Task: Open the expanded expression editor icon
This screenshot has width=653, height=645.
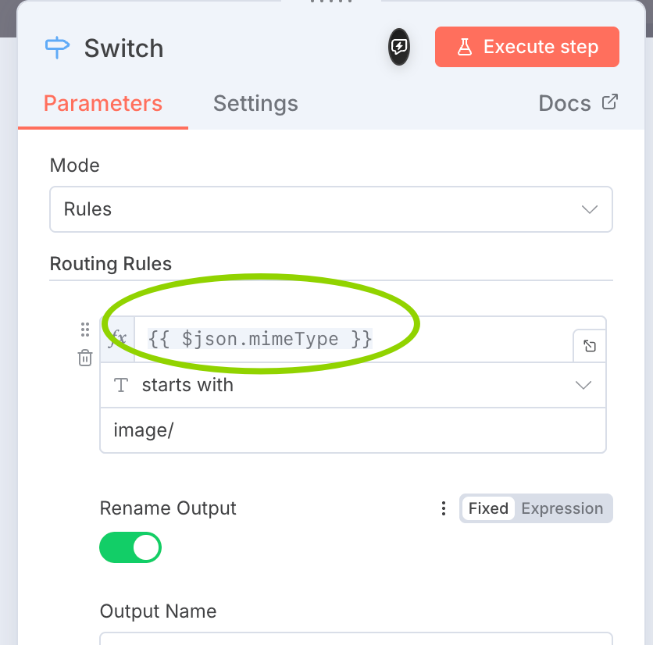Action: 590,346
